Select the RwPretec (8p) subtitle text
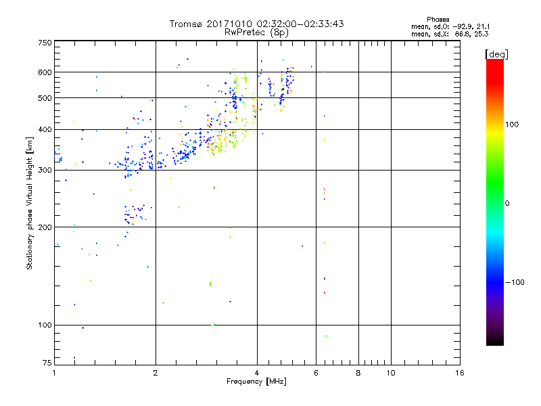Screen dimensions: 541x406 (x=256, y=32)
